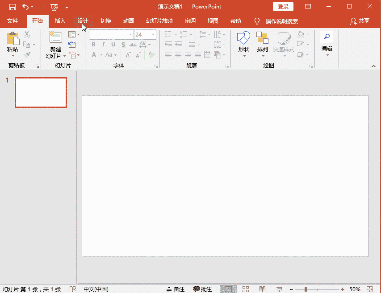
Task: Open the Section dropdown
Action: (x=74, y=55)
